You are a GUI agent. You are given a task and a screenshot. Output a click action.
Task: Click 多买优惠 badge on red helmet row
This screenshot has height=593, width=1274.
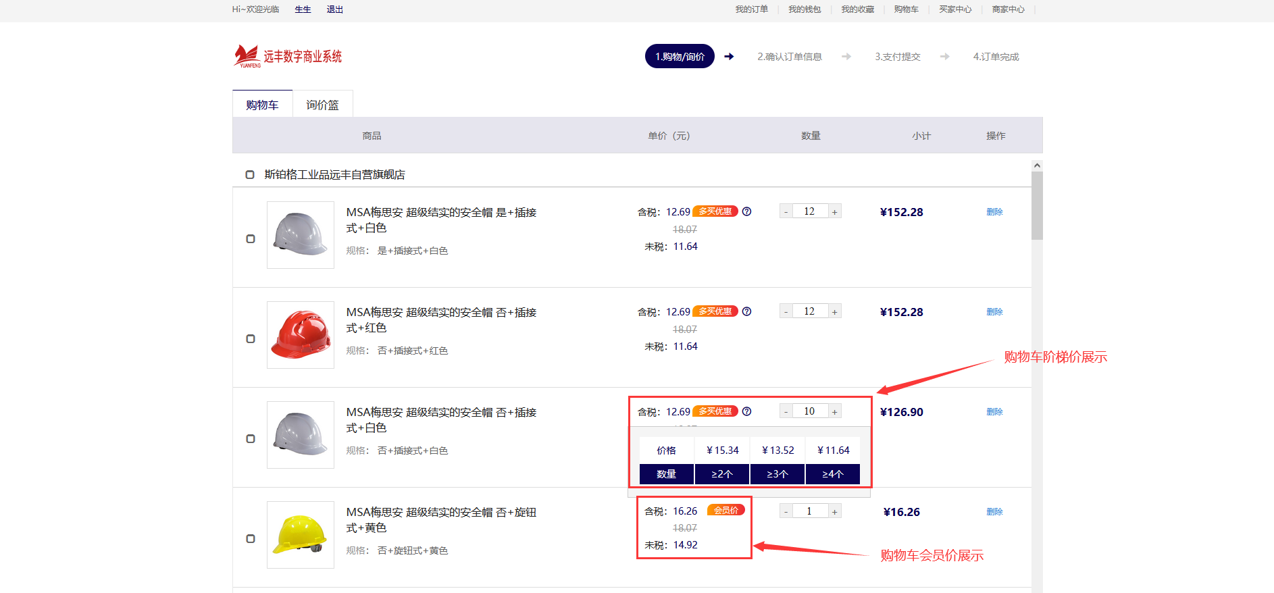[715, 311]
